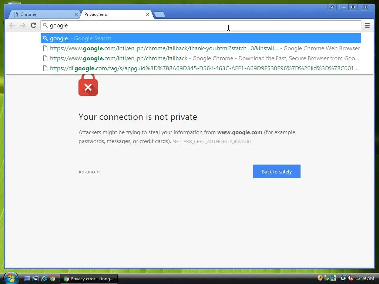Screen dimensions: 379x284
Task: Close the Privacy error tab
Action: 147,14
